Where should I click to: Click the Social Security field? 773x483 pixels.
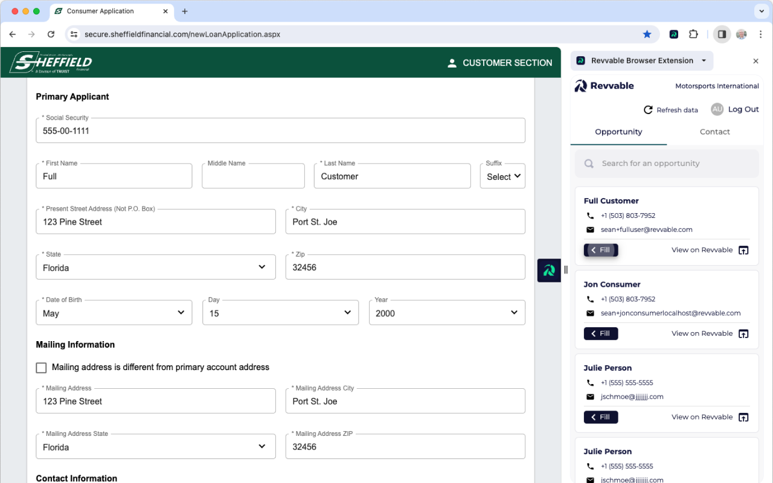(280, 130)
